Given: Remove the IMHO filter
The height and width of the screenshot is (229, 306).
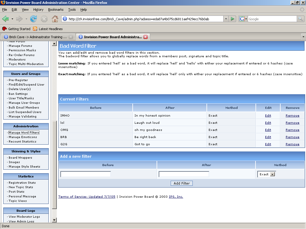Looking at the screenshot, I should pyautogui.click(x=292, y=116).
